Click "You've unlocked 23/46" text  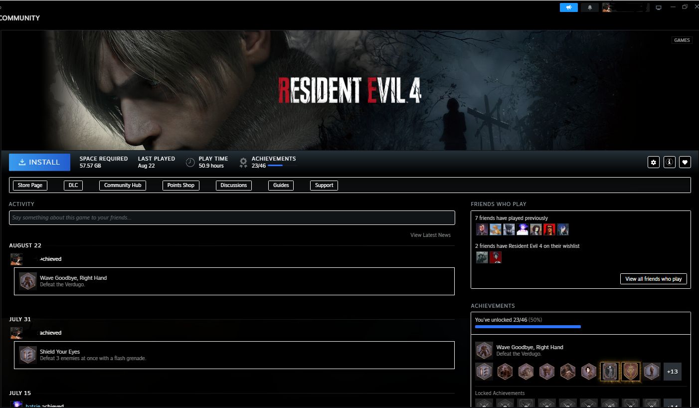pyautogui.click(x=501, y=320)
